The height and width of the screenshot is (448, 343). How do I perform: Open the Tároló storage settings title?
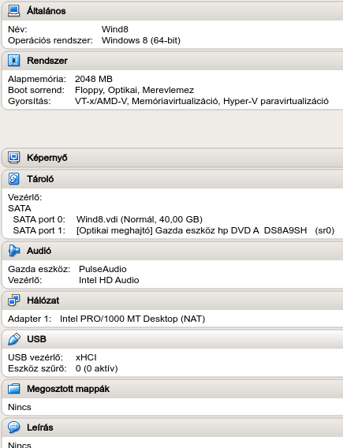click(40, 179)
